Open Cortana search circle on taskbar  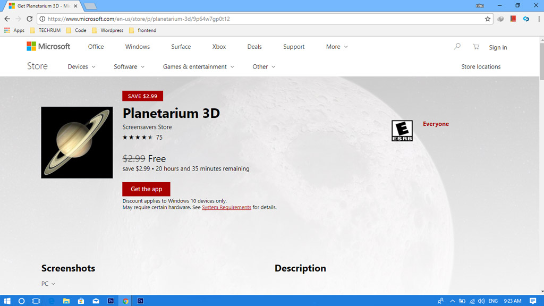pyautogui.click(x=21, y=301)
